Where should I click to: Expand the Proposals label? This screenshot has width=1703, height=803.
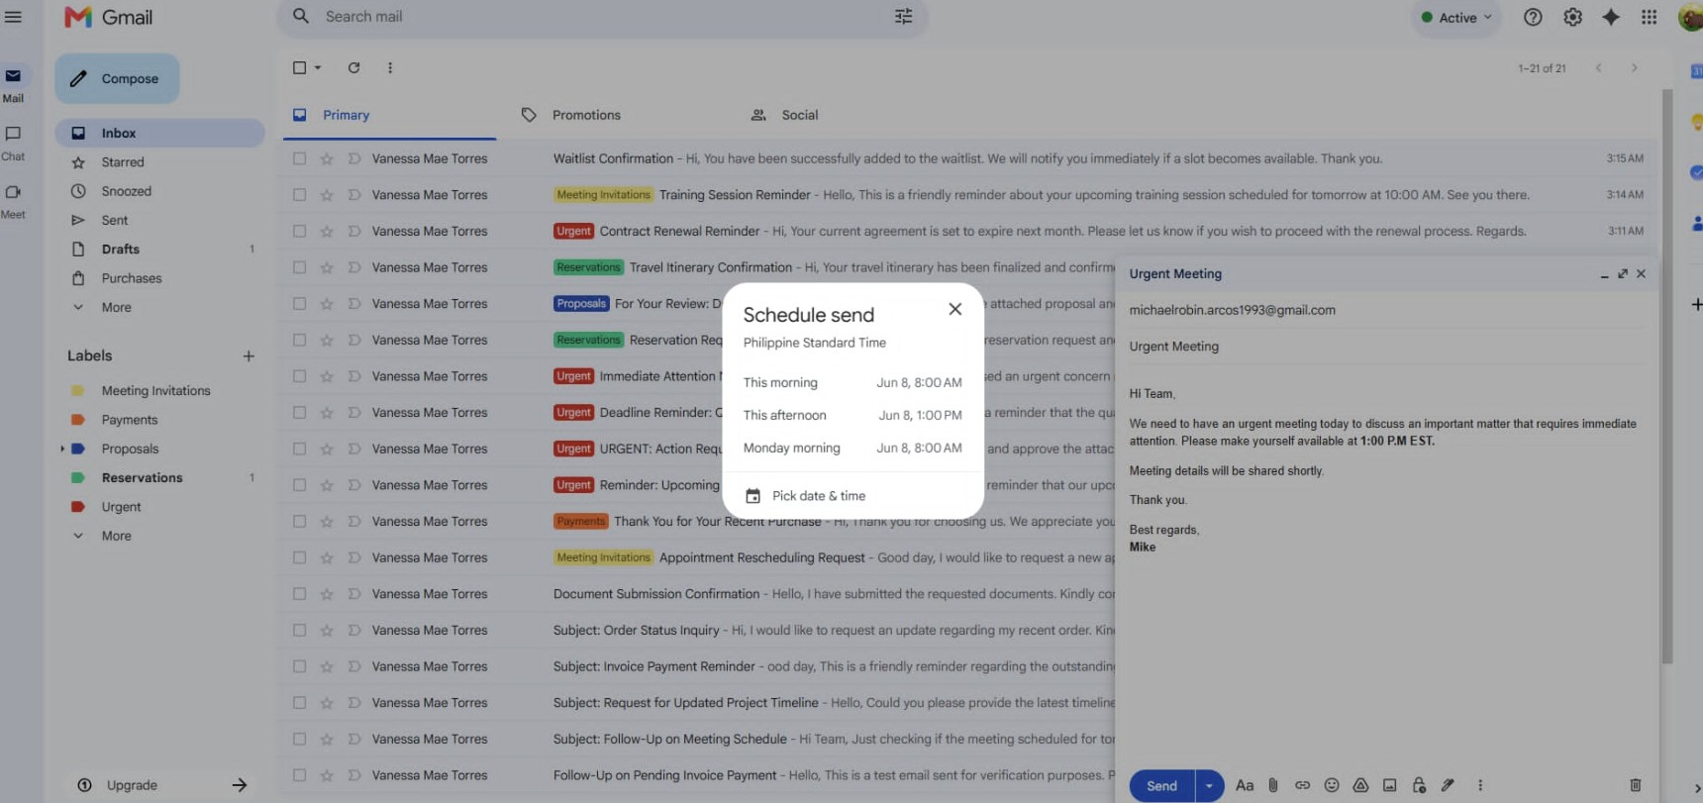tap(62, 449)
